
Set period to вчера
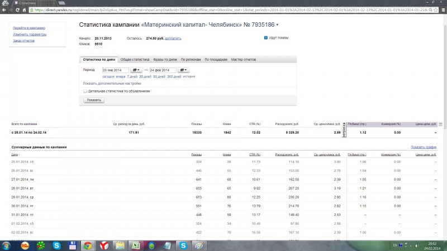click(121, 76)
